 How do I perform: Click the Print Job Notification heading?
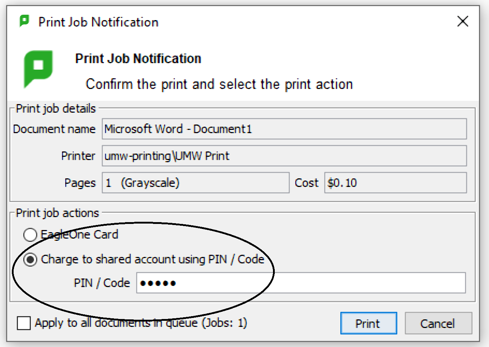pyautogui.click(x=138, y=58)
